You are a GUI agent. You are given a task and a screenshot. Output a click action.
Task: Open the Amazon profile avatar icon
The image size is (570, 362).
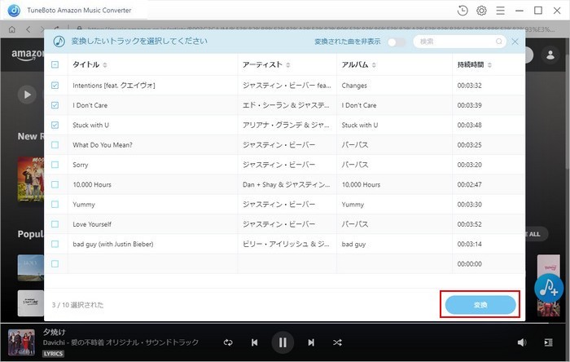pyautogui.click(x=550, y=55)
